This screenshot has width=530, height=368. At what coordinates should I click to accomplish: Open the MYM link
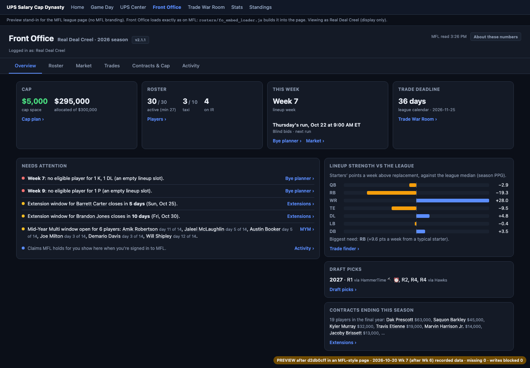[307, 229]
